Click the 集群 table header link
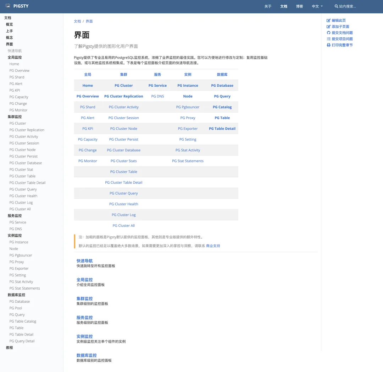383x372 pixels. pyautogui.click(x=124, y=75)
